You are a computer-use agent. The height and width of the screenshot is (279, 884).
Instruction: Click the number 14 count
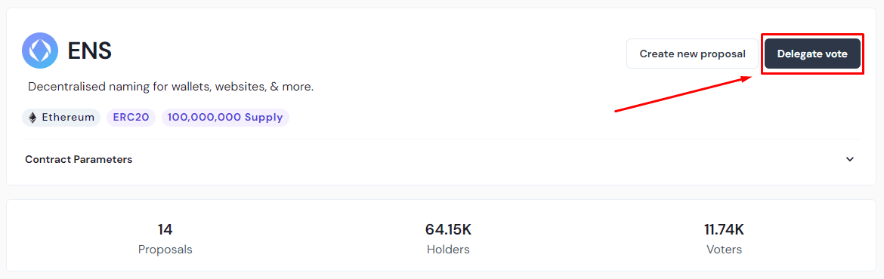pos(165,229)
